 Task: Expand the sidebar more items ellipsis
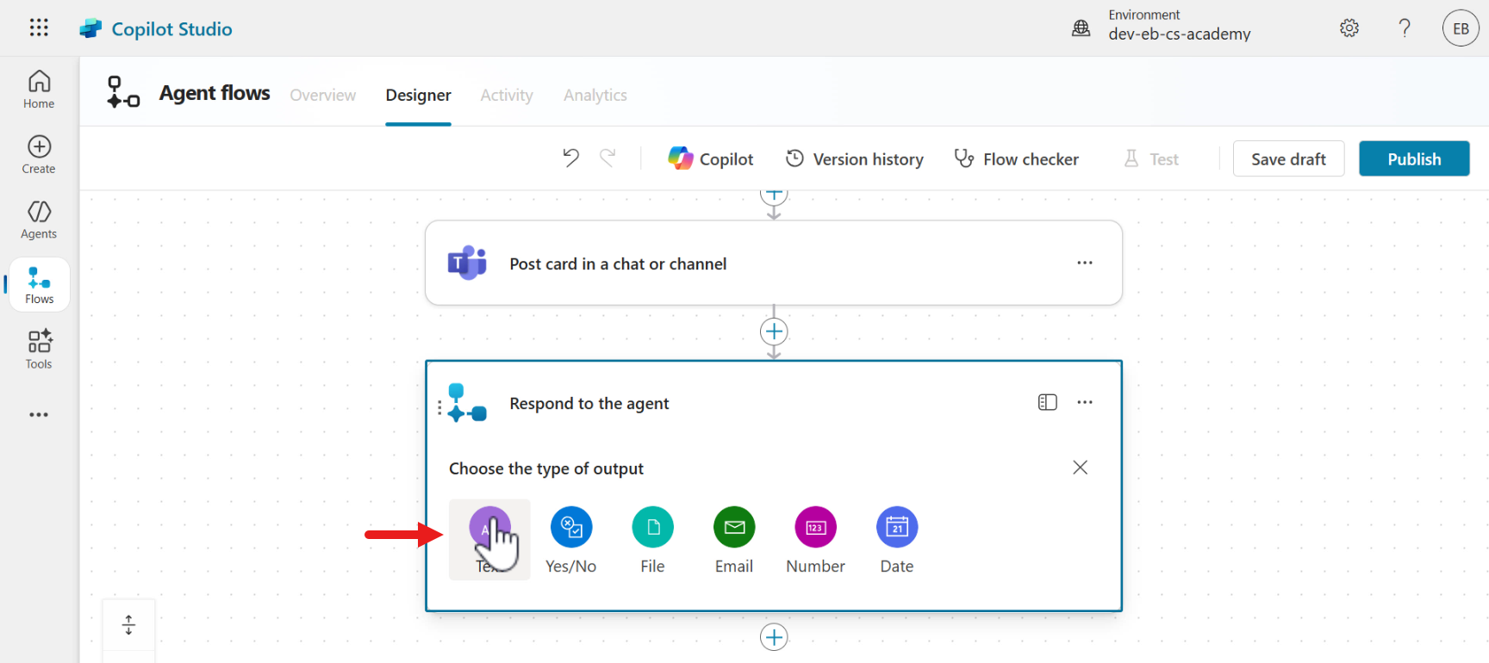click(x=39, y=414)
